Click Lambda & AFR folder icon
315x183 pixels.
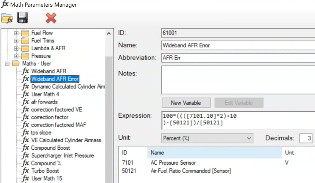(x=25, y=48)
